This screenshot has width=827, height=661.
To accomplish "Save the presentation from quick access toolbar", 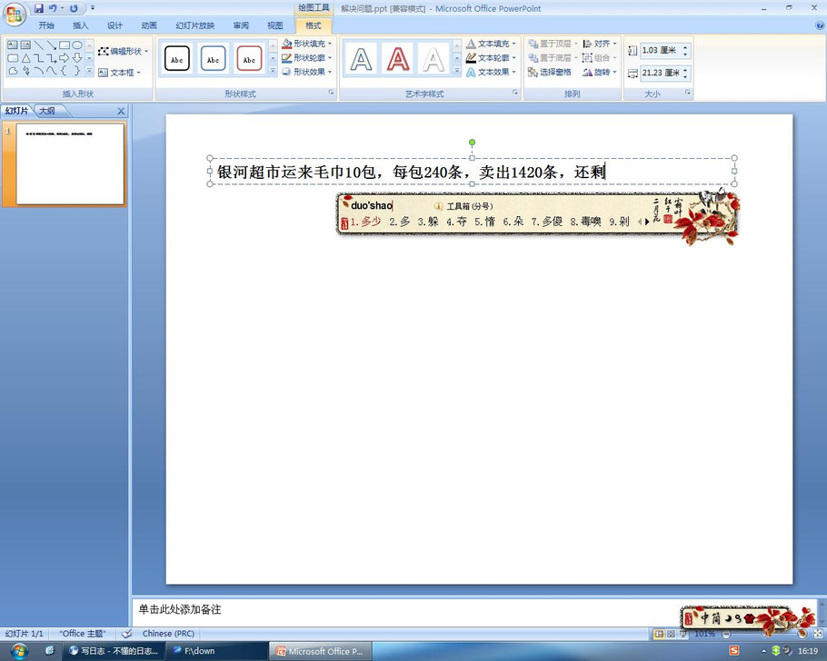I will tap(39, 8).
